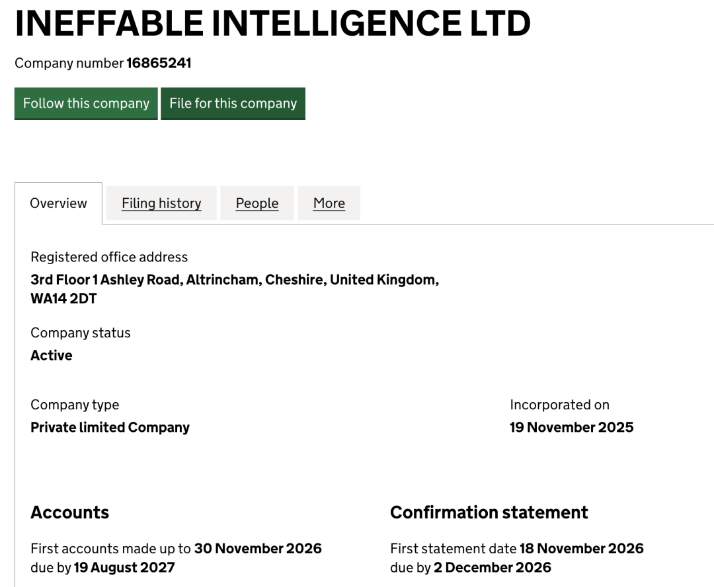This screenshot has height=587, width=714.
Task: Click the Accounts section heading
Action: [69, 512]
